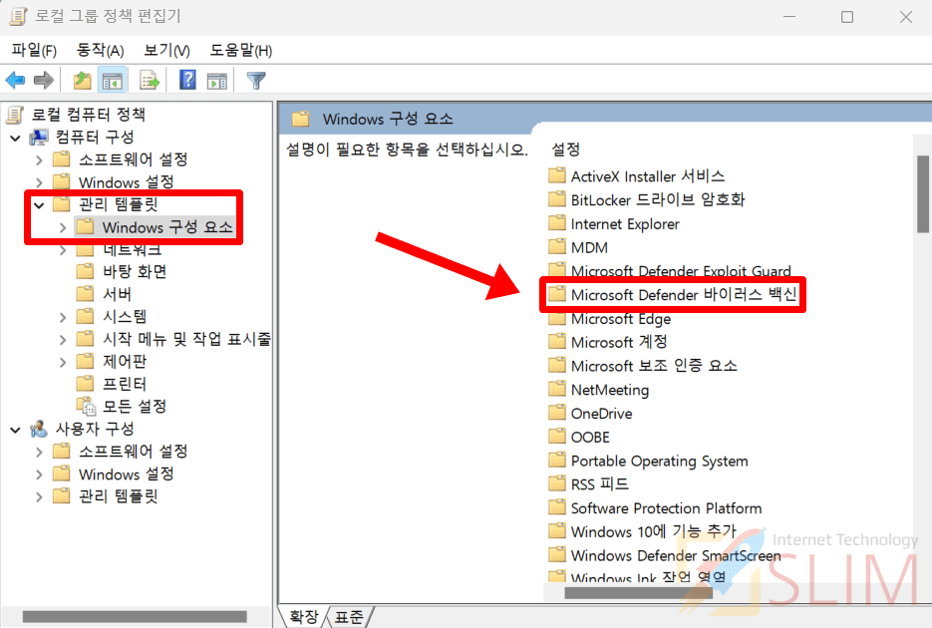Open Help via the question mark icon
The height and width of the screenshot is (628, 932).
click(187, 80)
